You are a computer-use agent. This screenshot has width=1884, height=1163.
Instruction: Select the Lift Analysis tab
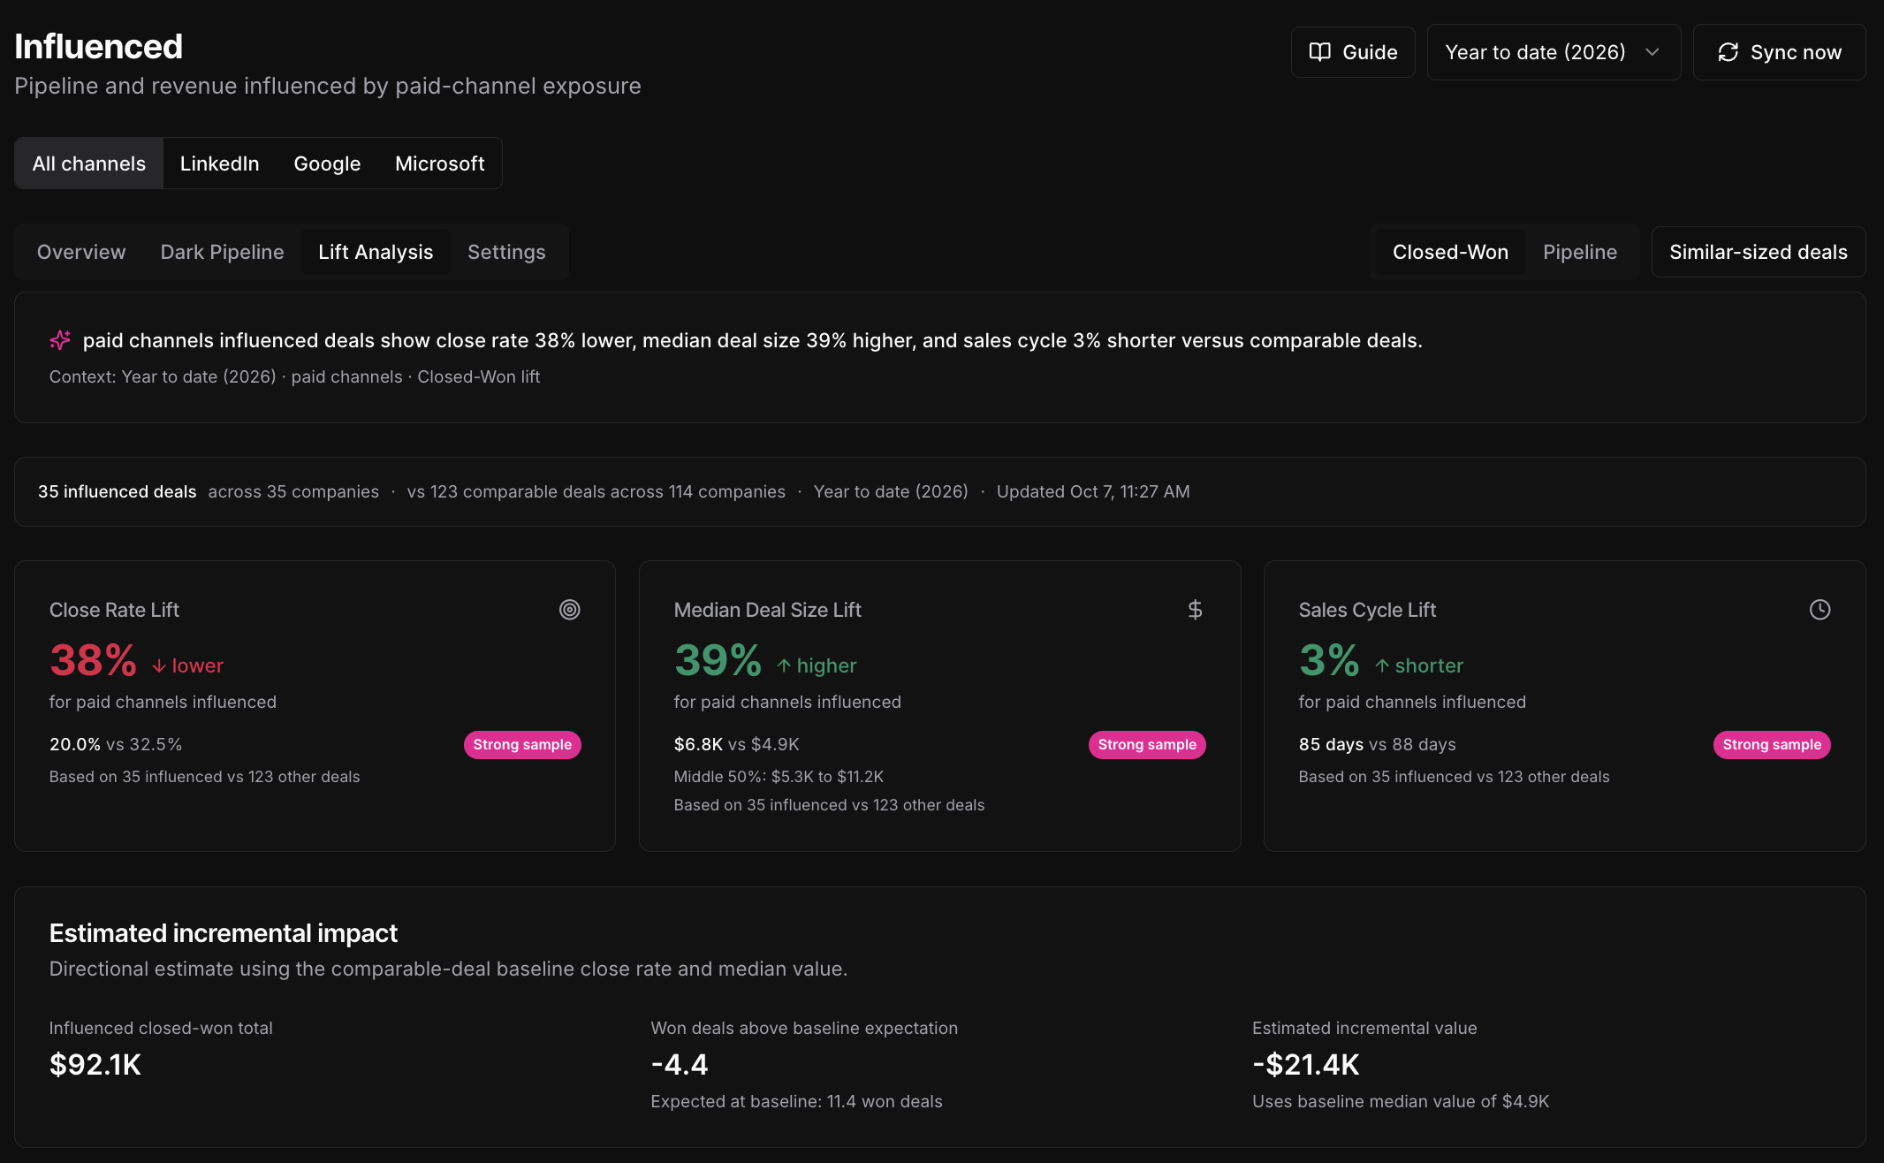376,252
